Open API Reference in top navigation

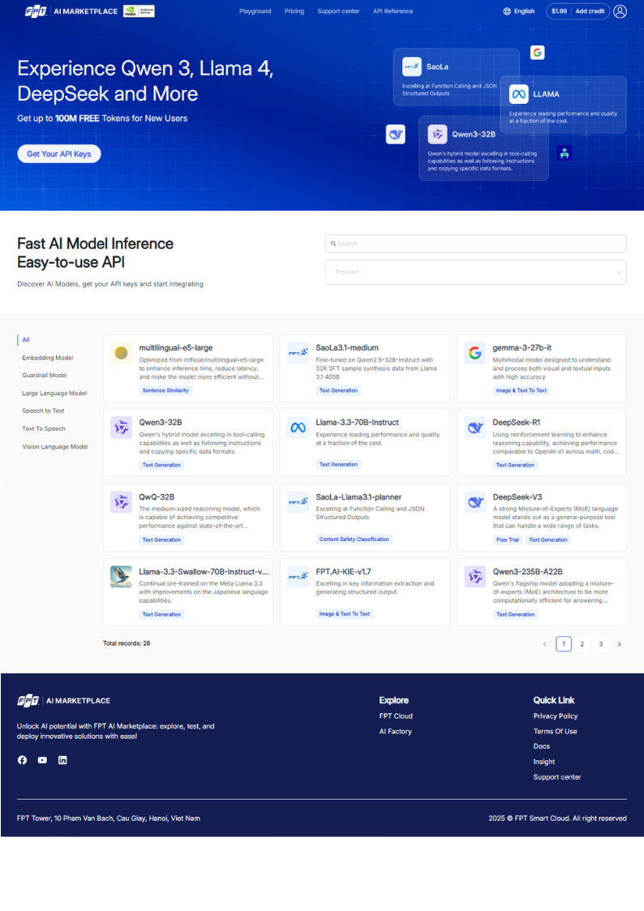click(x=393, y=11)
